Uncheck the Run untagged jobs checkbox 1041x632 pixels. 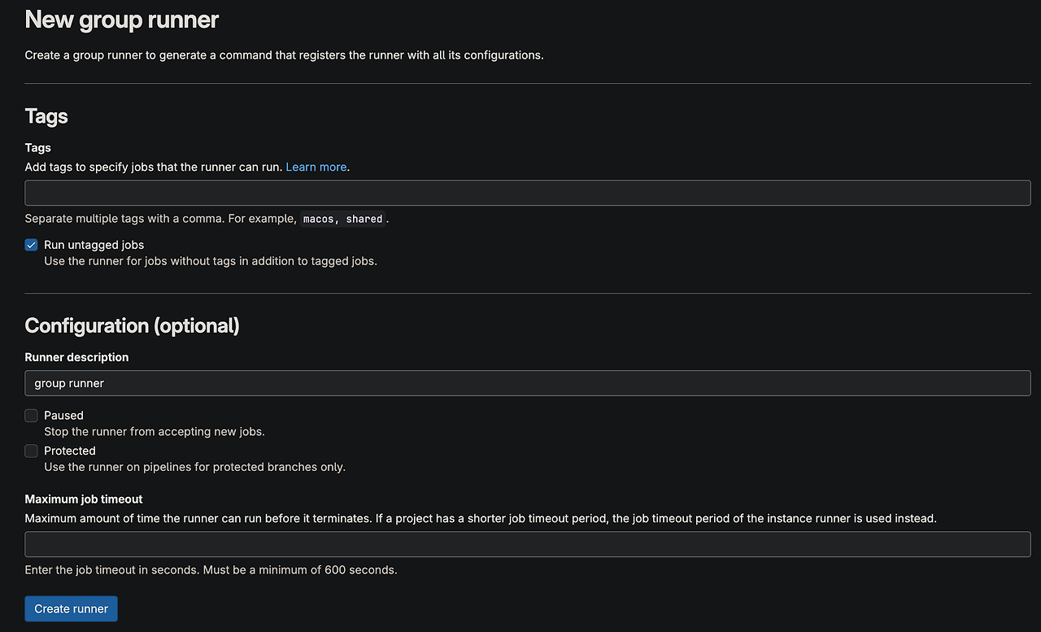point(30,245)
